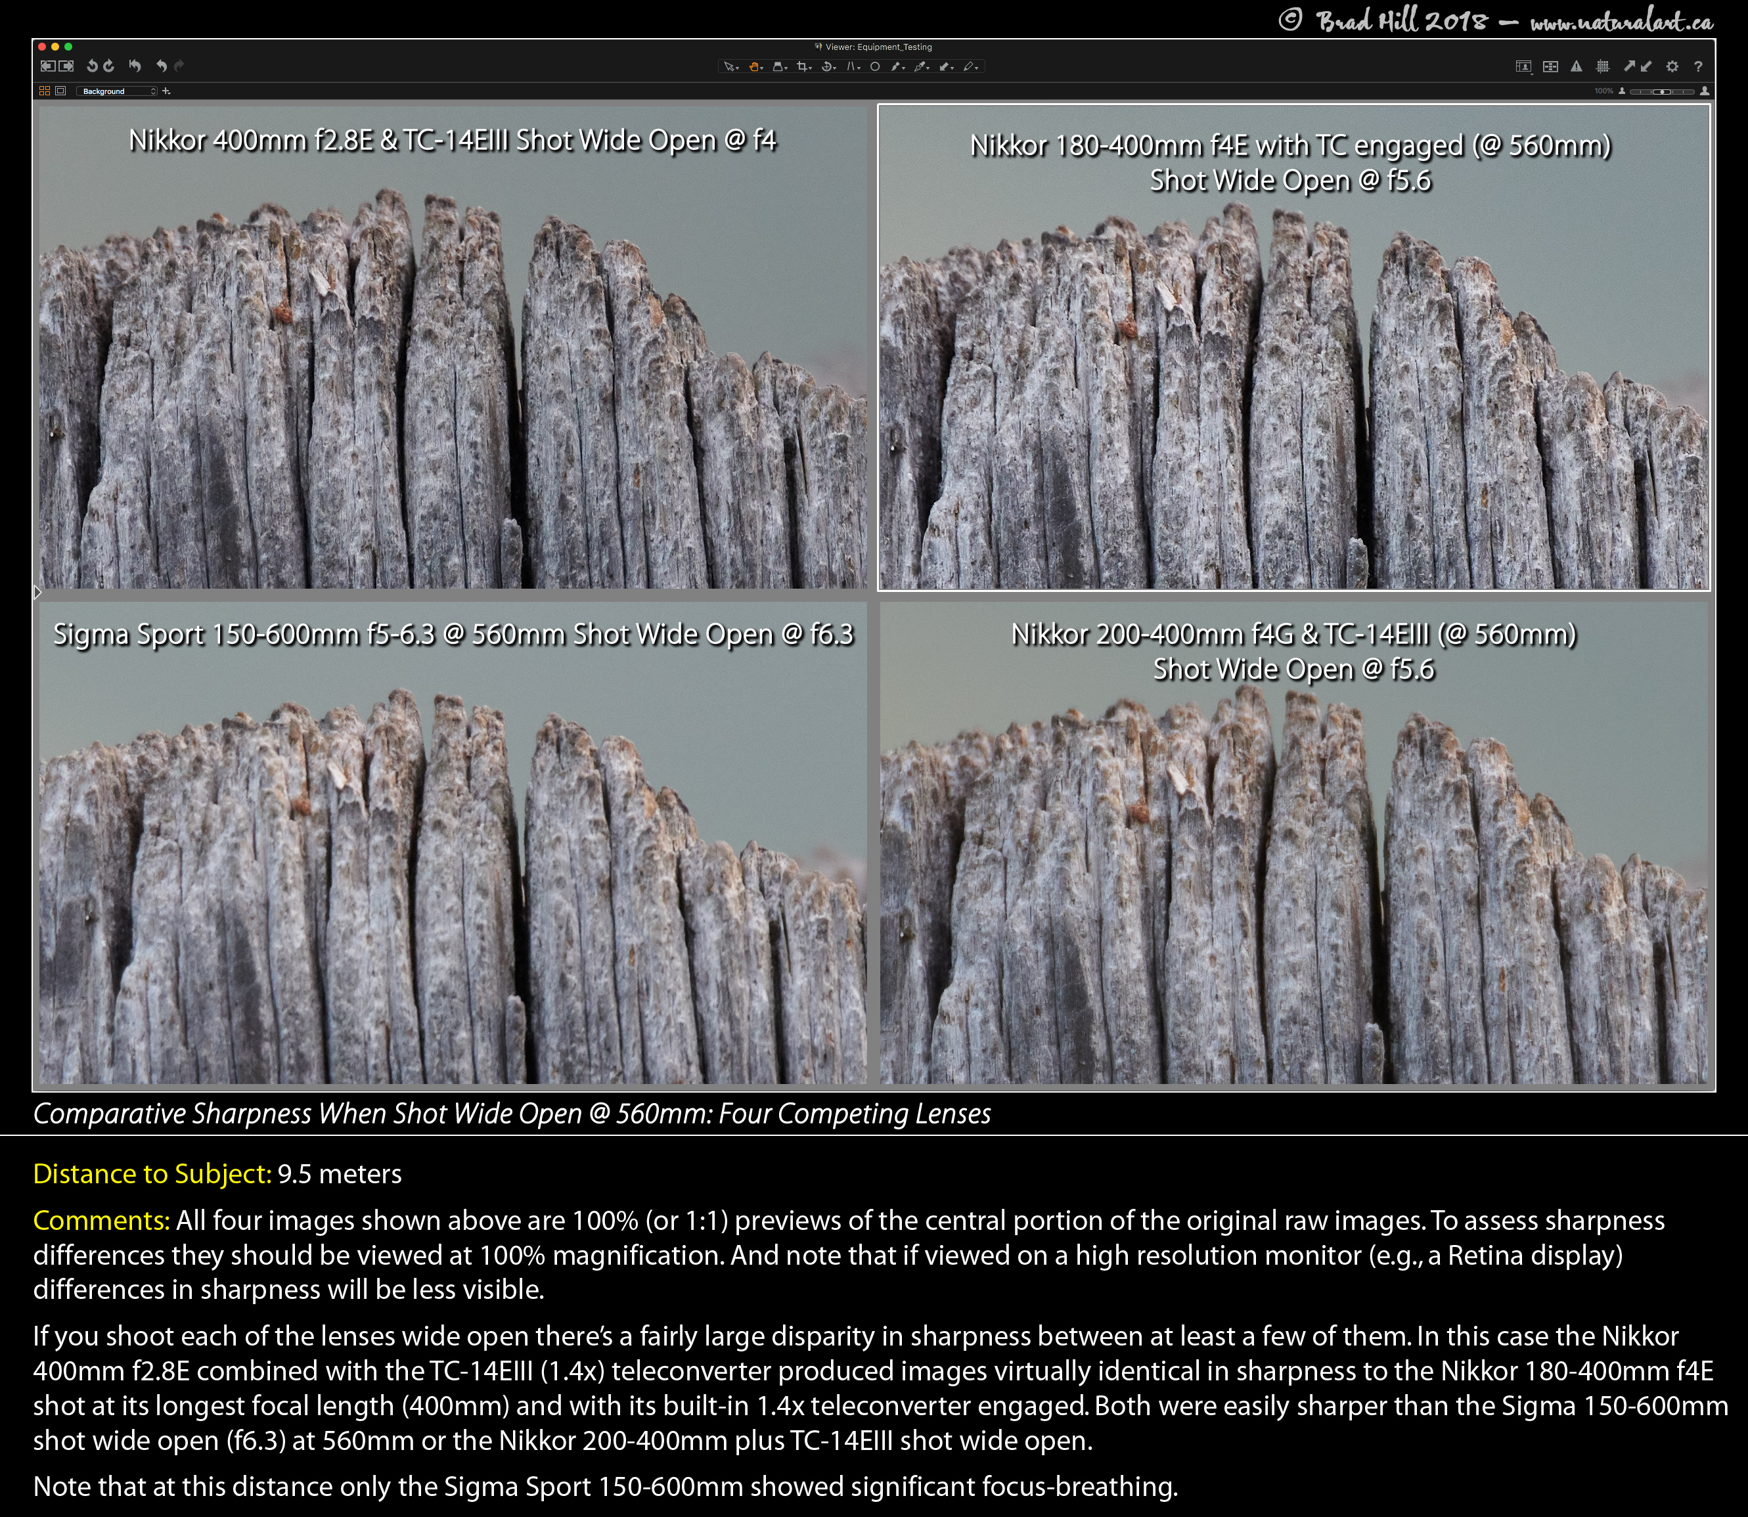The height and width of the screenshot is (1517, 1748).
Task: Select the Keystone correction tool
Action: 851,67
